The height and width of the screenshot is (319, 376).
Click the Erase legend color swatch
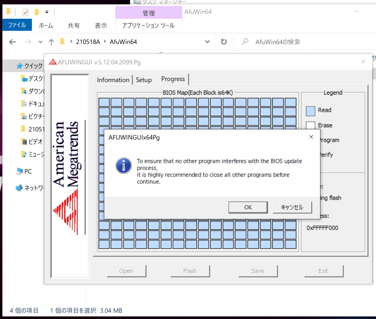[x=310, y=125]
